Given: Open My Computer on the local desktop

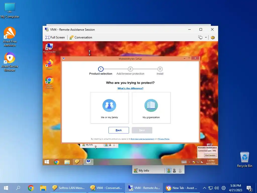Looking at the screenshot, I should coord(10,11).
